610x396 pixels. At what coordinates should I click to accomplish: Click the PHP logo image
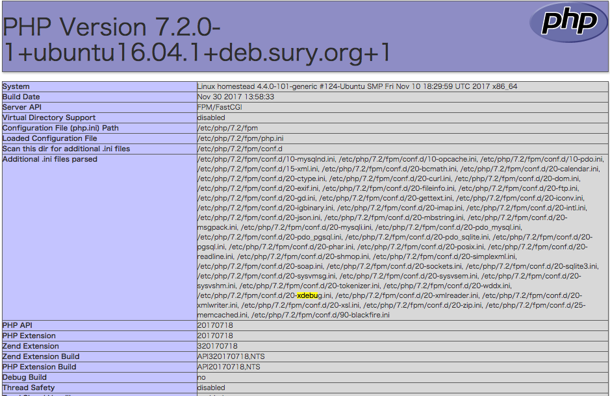tap(568, 23)
